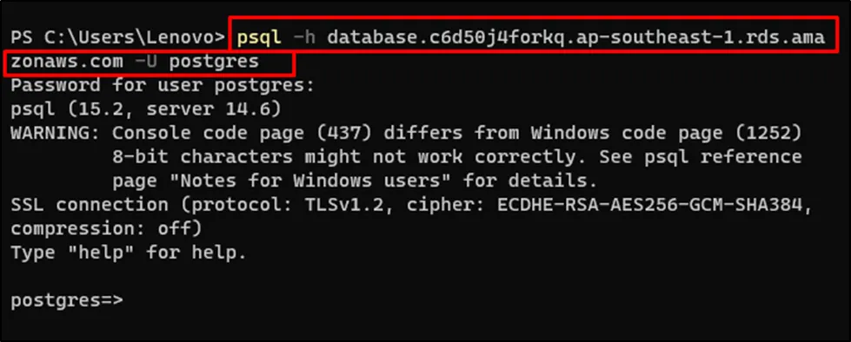Click the -h flag in command
This screenshot has width=851, height=342.
point(304,38)
